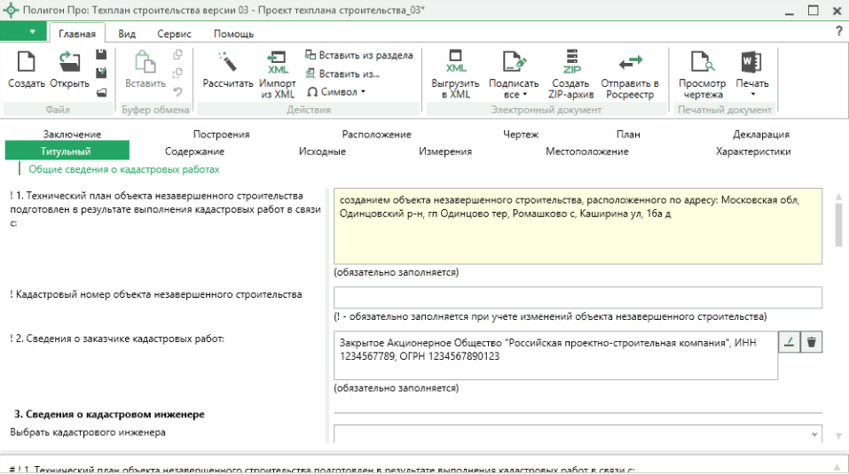849x475 pixels.
Task: Click the help question mark icon
Action: [x=838, y=32]
